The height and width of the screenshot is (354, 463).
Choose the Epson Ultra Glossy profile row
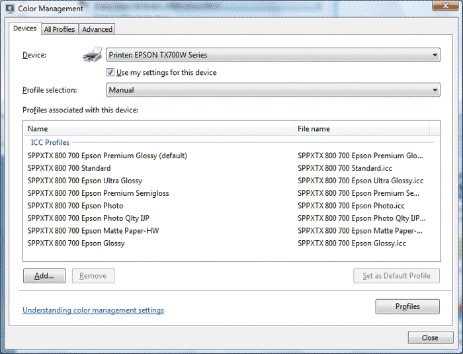pyautogui.click(x=85, y=181)
